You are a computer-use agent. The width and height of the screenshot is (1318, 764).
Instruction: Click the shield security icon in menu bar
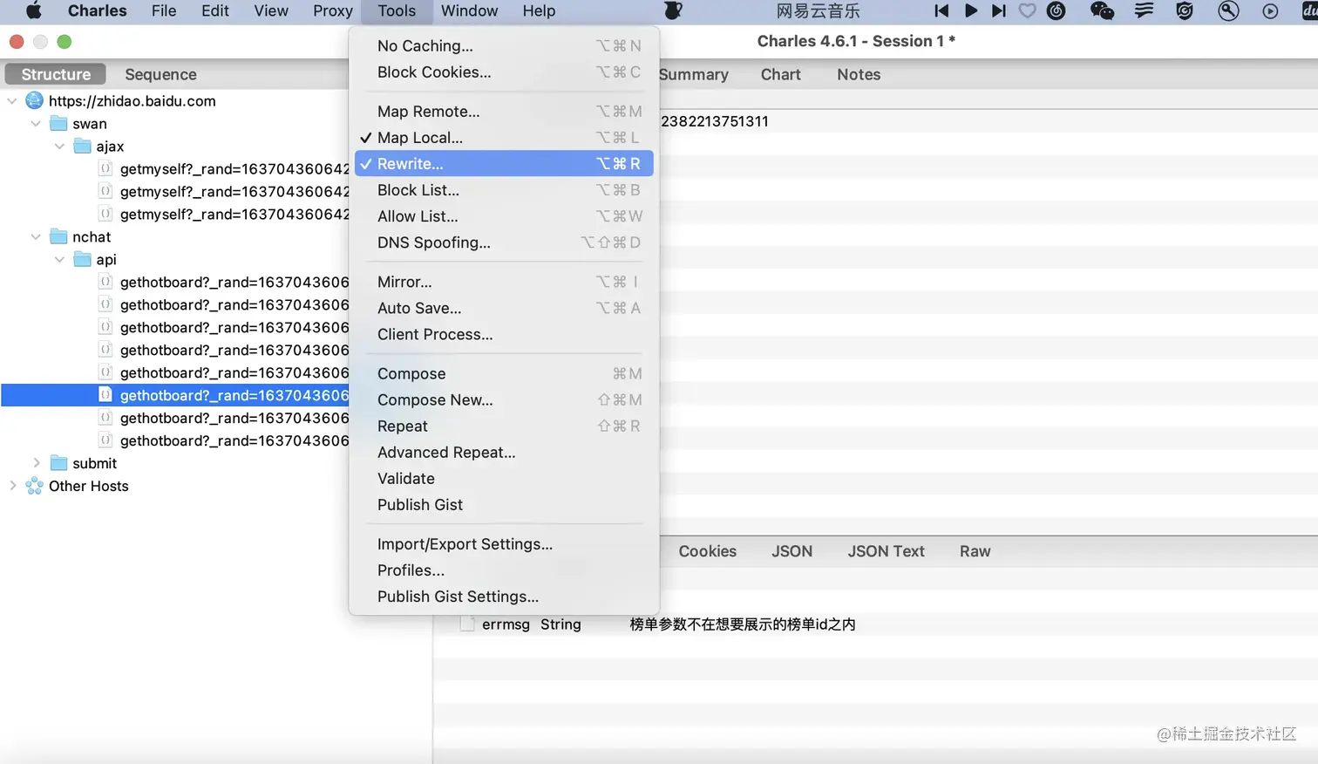pos(1185,10)
